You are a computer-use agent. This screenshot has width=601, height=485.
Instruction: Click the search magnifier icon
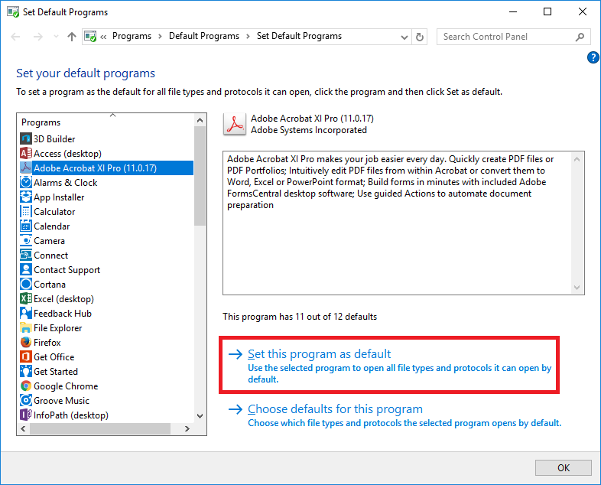coord(580,37)
